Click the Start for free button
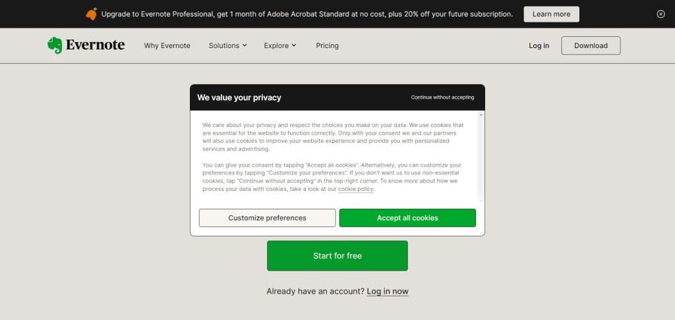The width and height of the screenshot is (675, 320). [337, 255]
